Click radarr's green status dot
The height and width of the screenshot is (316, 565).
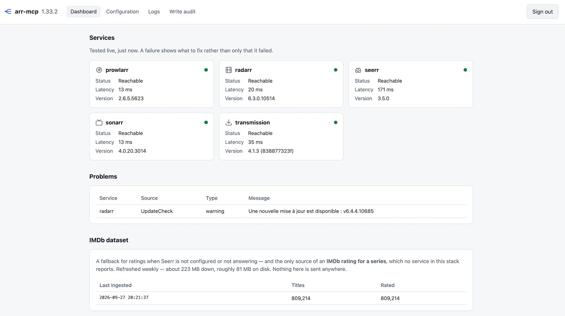tap(336, 70)
